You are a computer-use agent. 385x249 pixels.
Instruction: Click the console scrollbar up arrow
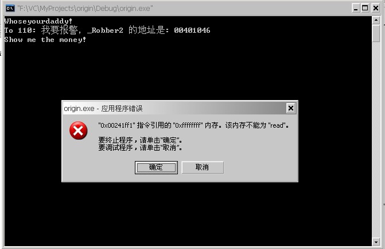coord(376,20)
